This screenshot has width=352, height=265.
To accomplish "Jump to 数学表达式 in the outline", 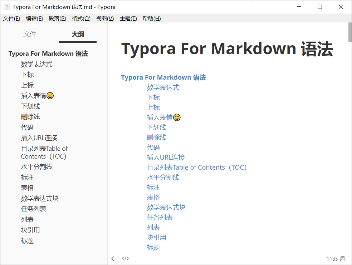I will coord(36,64).
